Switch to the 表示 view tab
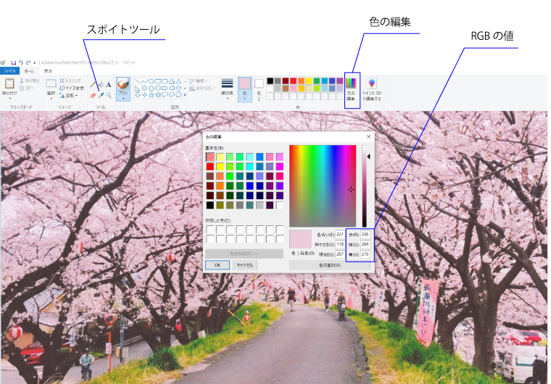Screen dimensions: 551x384 click(48, 71)
